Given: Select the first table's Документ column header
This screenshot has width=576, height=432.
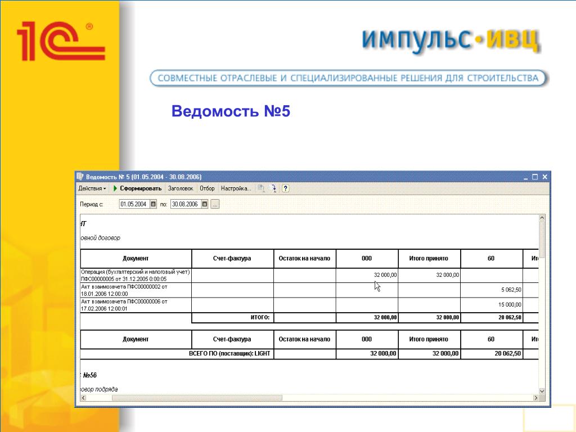Looking at the screenshot, I should pos(136,259).
